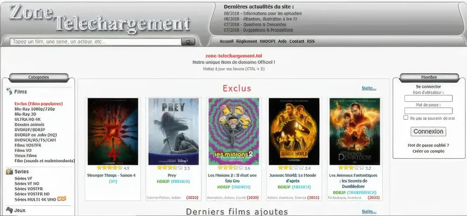Image resolution: width=467 pixels, height=216 pixels.
Task: Open the RSS menu item
Action: pyautogui.click(x=311, y=41)
